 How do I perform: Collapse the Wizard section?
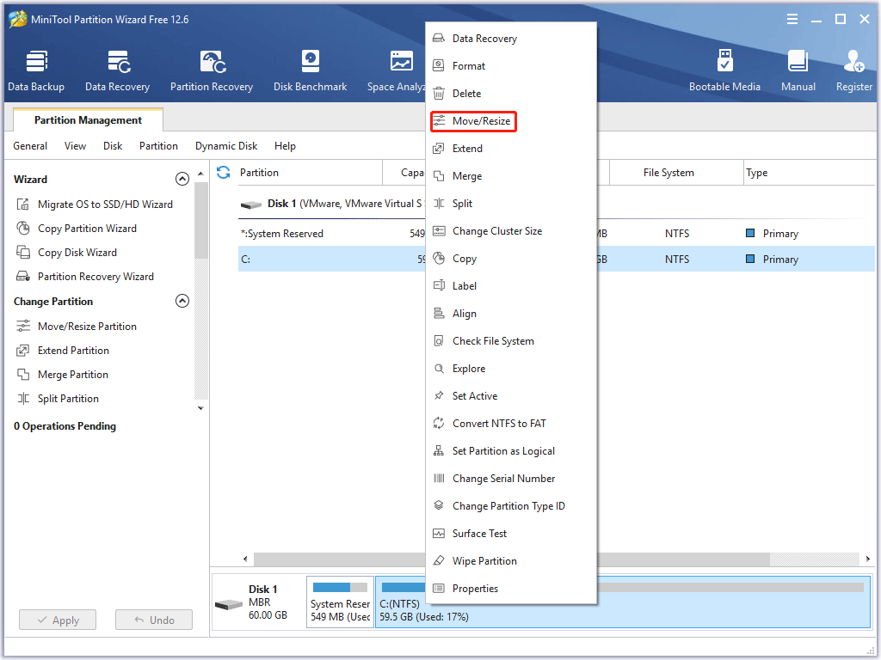[182, 180]
